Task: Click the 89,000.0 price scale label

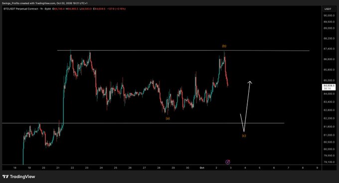Action: (329, 28)
